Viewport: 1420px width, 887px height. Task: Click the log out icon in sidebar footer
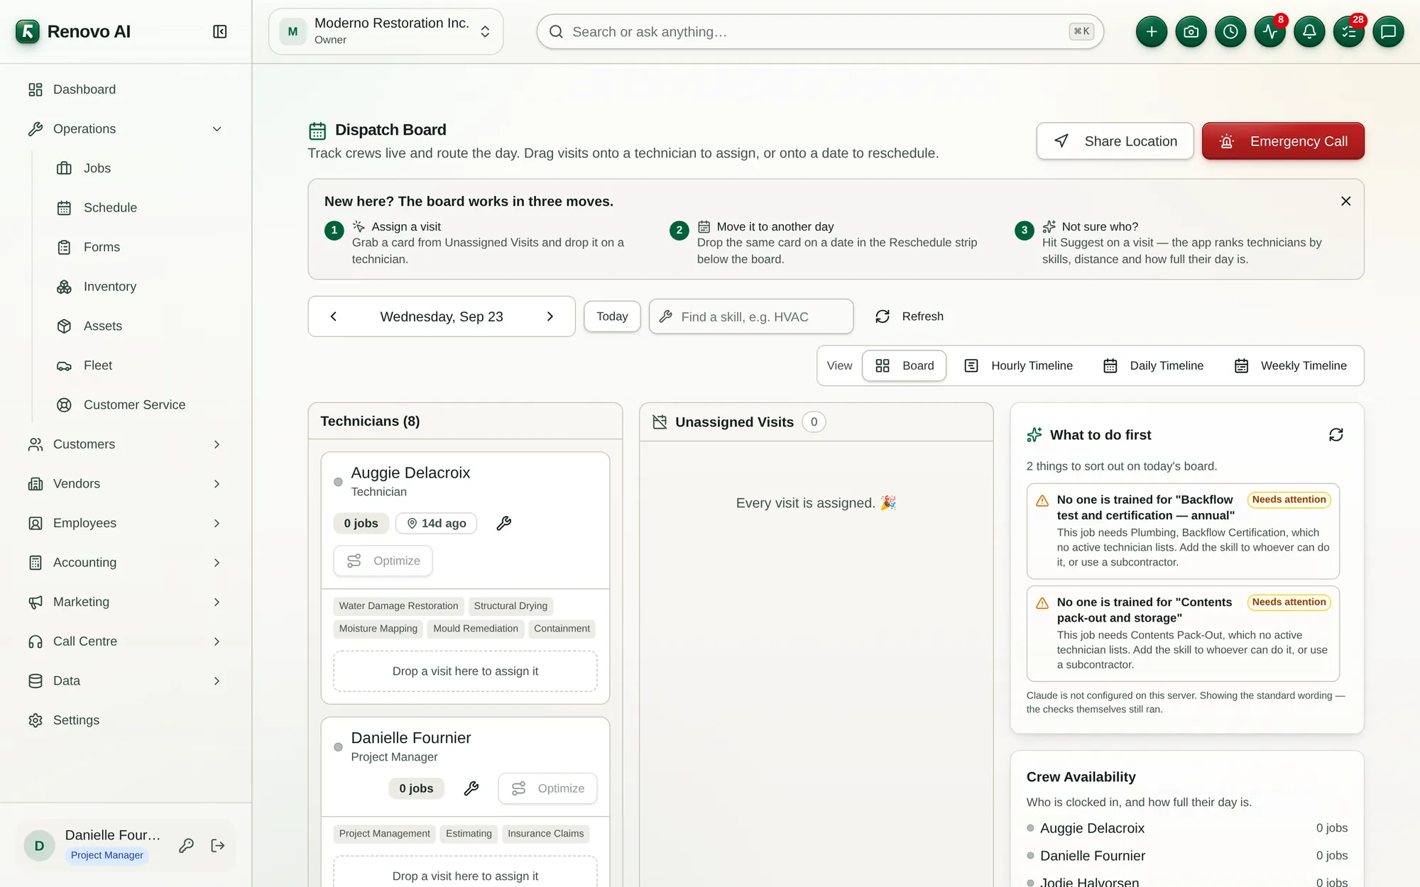click(218, 845)
